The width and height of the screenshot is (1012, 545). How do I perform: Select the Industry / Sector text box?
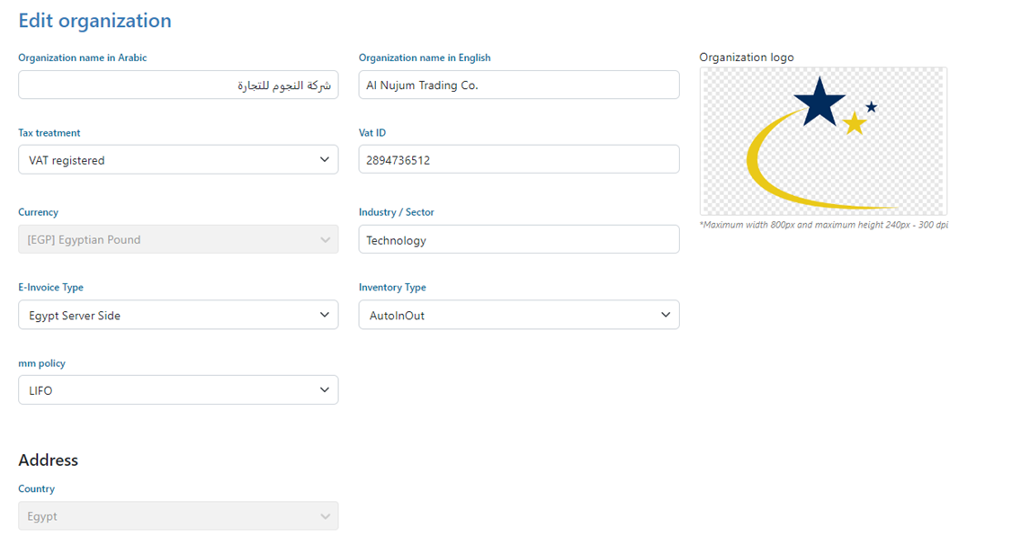pos(518,240)
